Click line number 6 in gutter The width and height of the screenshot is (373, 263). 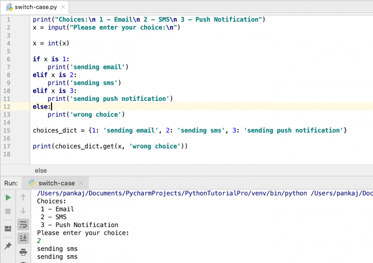tap(8, 59)
